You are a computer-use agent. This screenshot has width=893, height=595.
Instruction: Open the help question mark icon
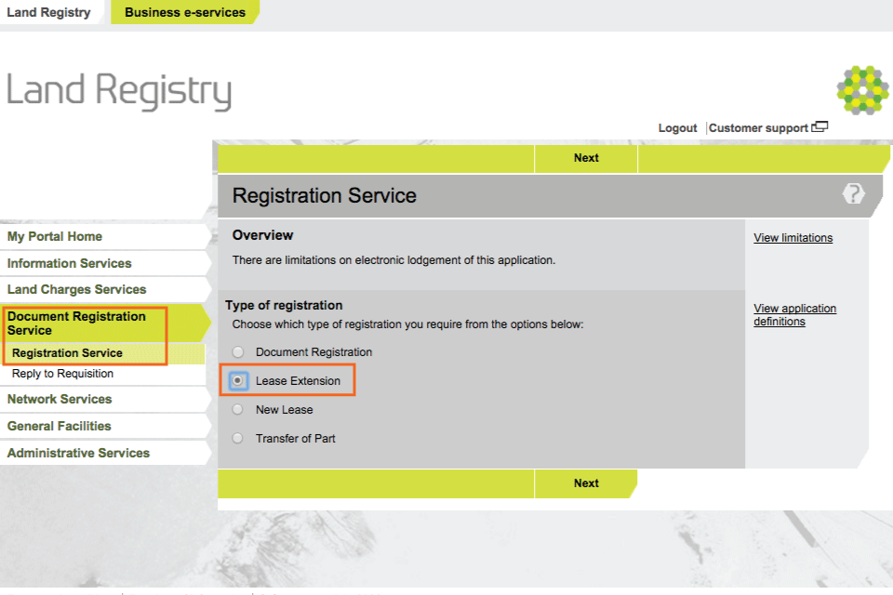(x=853, y=194)
